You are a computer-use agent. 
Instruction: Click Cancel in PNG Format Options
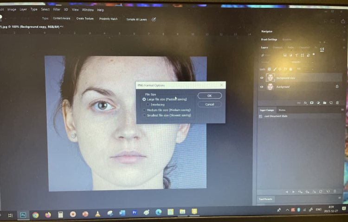(x=209, y=104)
